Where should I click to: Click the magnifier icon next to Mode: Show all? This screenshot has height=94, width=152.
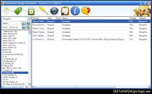24,27
